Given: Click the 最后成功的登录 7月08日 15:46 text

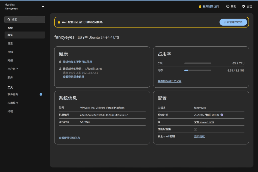Looking at the screenshot, I should (x=83, y=69).
